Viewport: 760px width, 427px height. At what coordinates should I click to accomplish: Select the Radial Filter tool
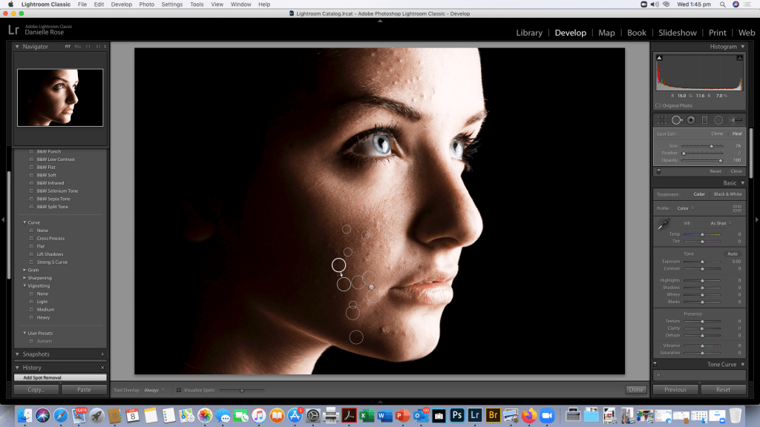tap(718, 120)
